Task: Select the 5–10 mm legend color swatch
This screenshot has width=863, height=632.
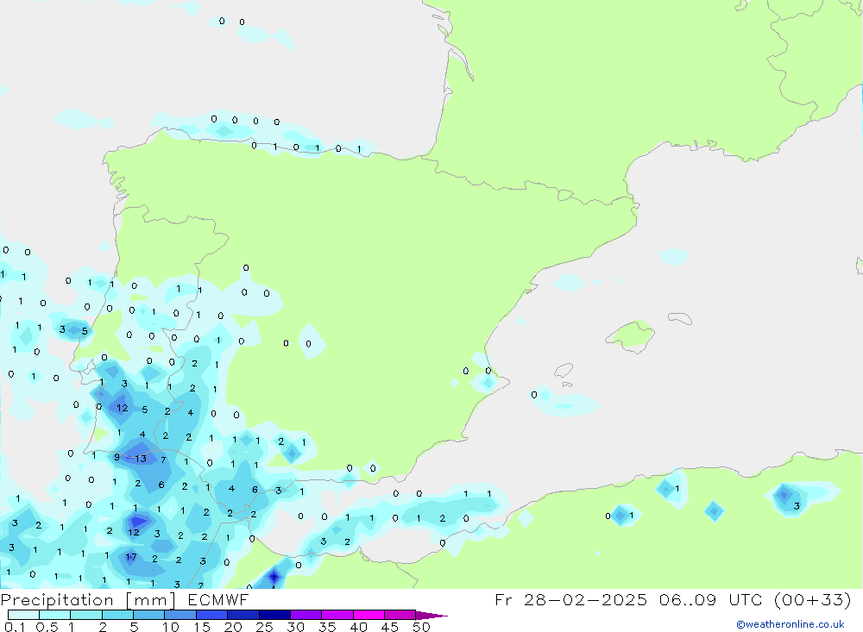Action: 149,615
